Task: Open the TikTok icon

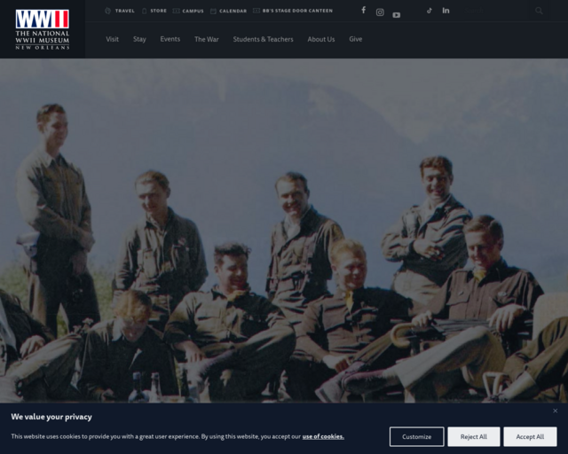Action: click(430, 11)
